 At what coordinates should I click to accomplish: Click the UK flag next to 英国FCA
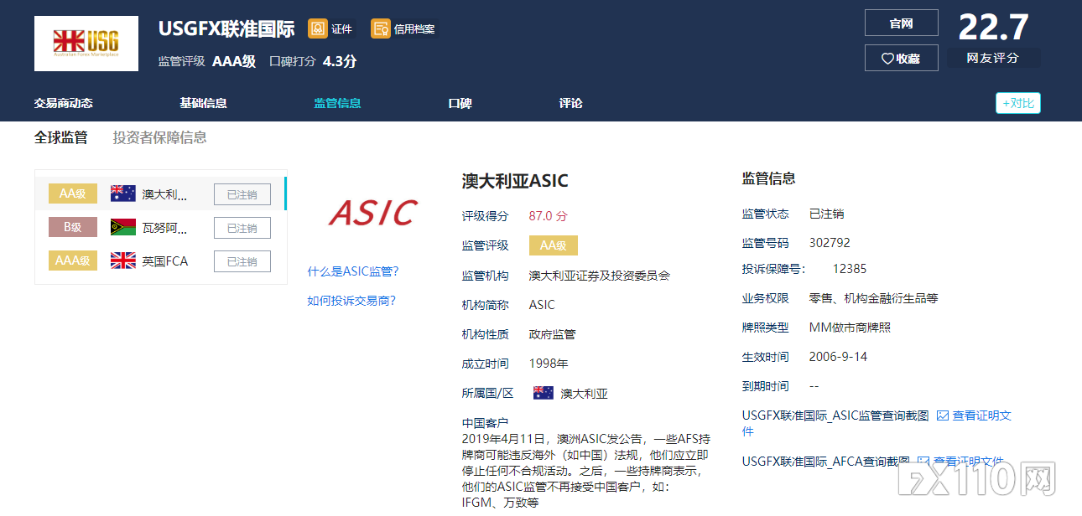(123, 261)
